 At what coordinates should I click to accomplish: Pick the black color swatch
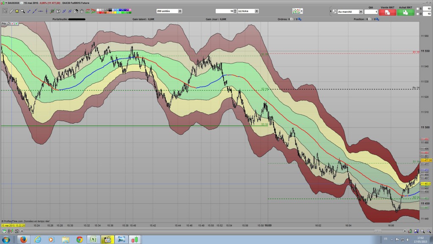coord(110,10)
